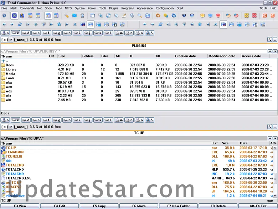This screenshot has width=278, height=209.
Task: Click the red pie chart icon
Action: 236,16
